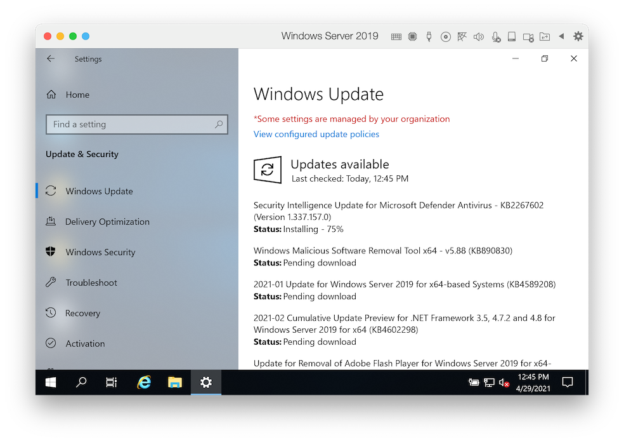Image resolution: width=624 pixels, height=442 pixels.
Task: Open Windows Security from the sidebar
Action: [100, 252]
